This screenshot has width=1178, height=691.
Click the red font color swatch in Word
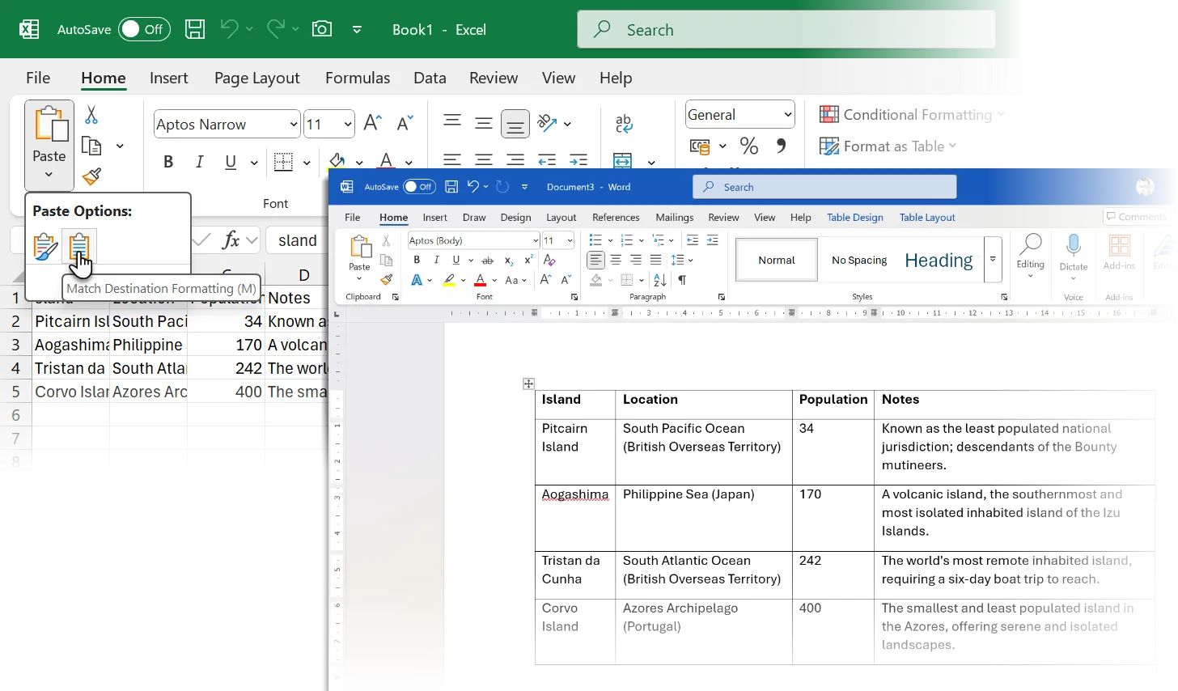pyautogui.click(x=481, y=280)
